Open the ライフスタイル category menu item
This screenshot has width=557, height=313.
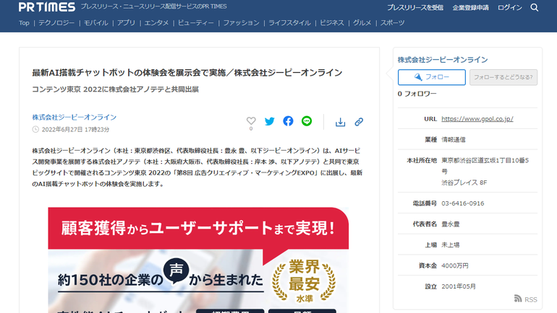tap(288, 23)
